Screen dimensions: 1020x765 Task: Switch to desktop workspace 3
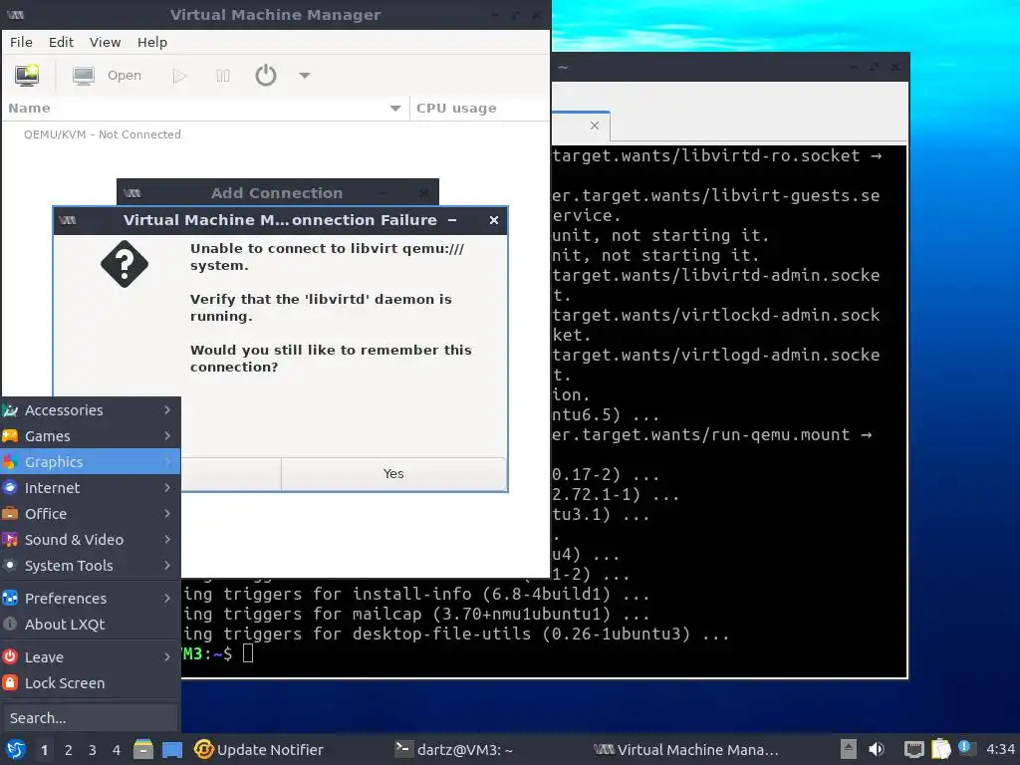pos(93,750)
